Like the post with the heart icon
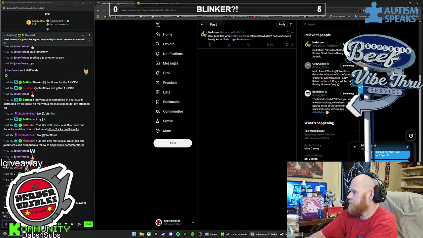The width and height of the screenshot is (423, 238). [249, 45]
